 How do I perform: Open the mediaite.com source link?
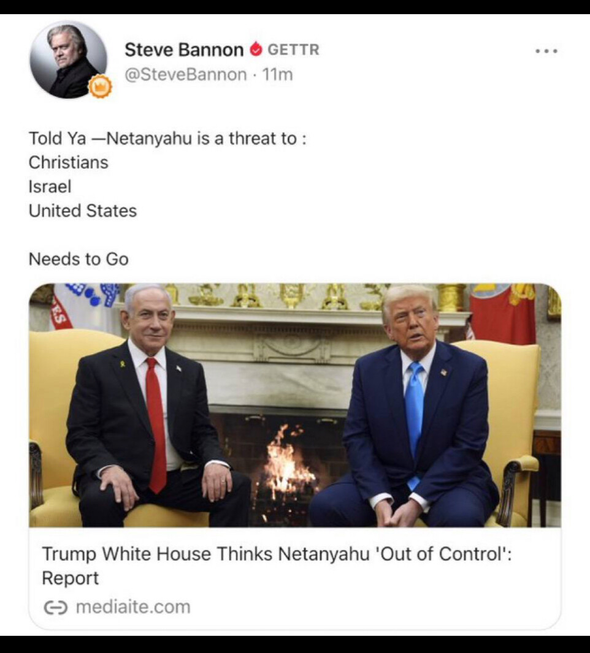(133, 607)
